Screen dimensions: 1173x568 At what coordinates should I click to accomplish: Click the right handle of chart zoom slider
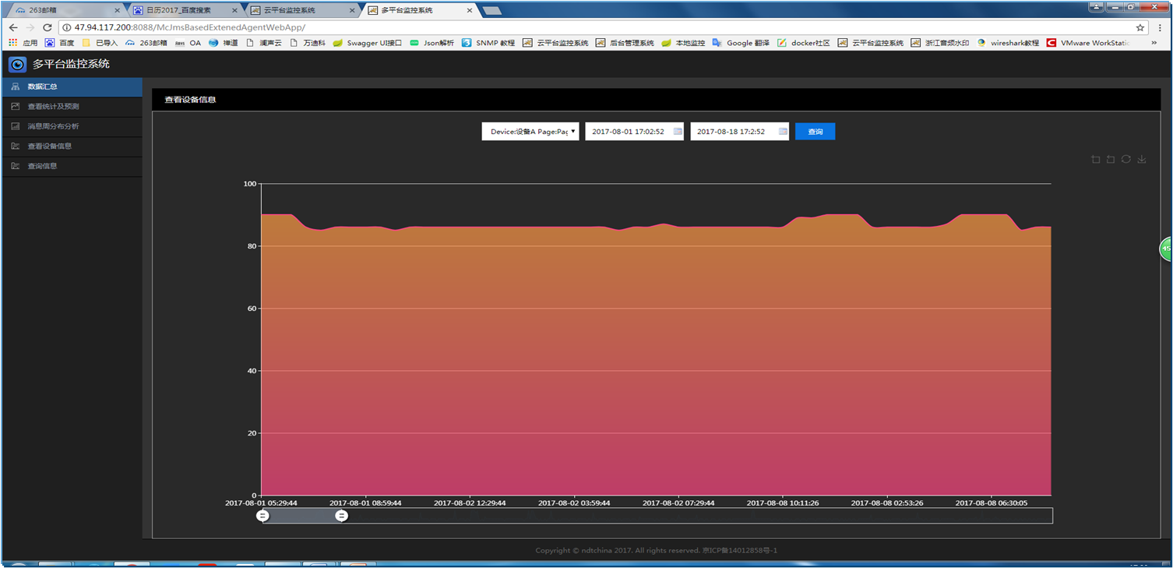click(x=342, y=516)
